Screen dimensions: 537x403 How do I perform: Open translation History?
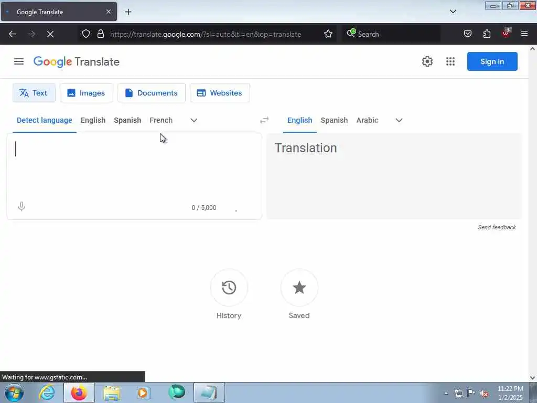(x=229, y=288)
